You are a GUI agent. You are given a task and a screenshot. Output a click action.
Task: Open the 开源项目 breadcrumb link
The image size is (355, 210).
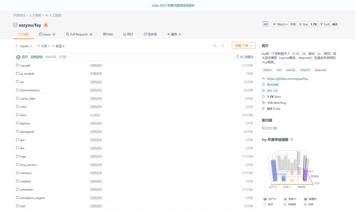click(x=19, y=15)
